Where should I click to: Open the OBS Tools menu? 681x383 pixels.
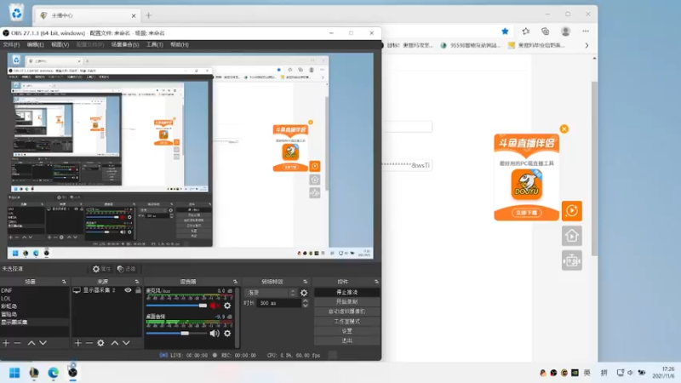click(155, 45)
